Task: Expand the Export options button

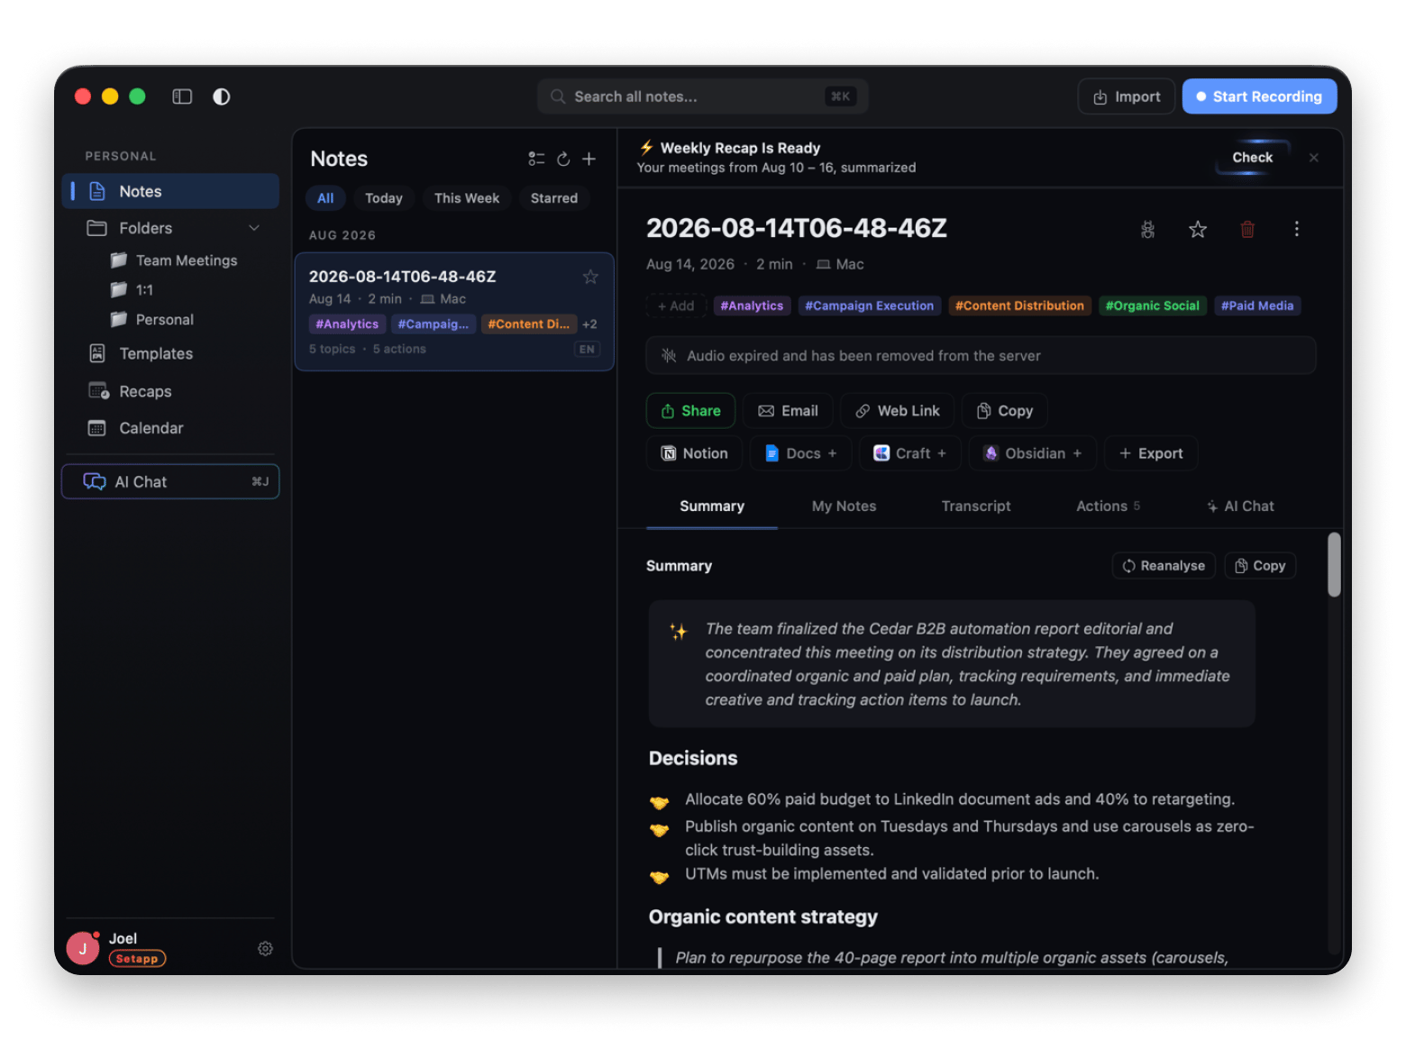Action: [x=1151, y=453]
